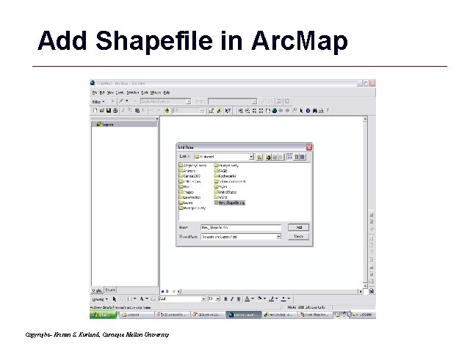
Task: Click Connect to Folder icon in Add Data
Action: pyautogui.click(x=268, y=157)
